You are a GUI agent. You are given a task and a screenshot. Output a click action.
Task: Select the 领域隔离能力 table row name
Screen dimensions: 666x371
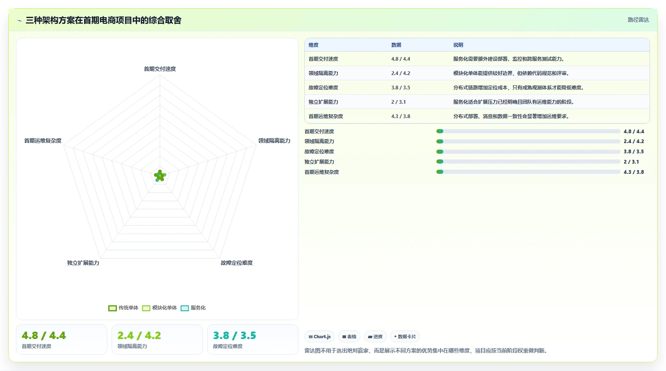(323, 73)
